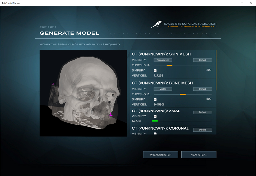Go back with the Previous Step button
256x176 pixels.
click(x=161, y=155)
